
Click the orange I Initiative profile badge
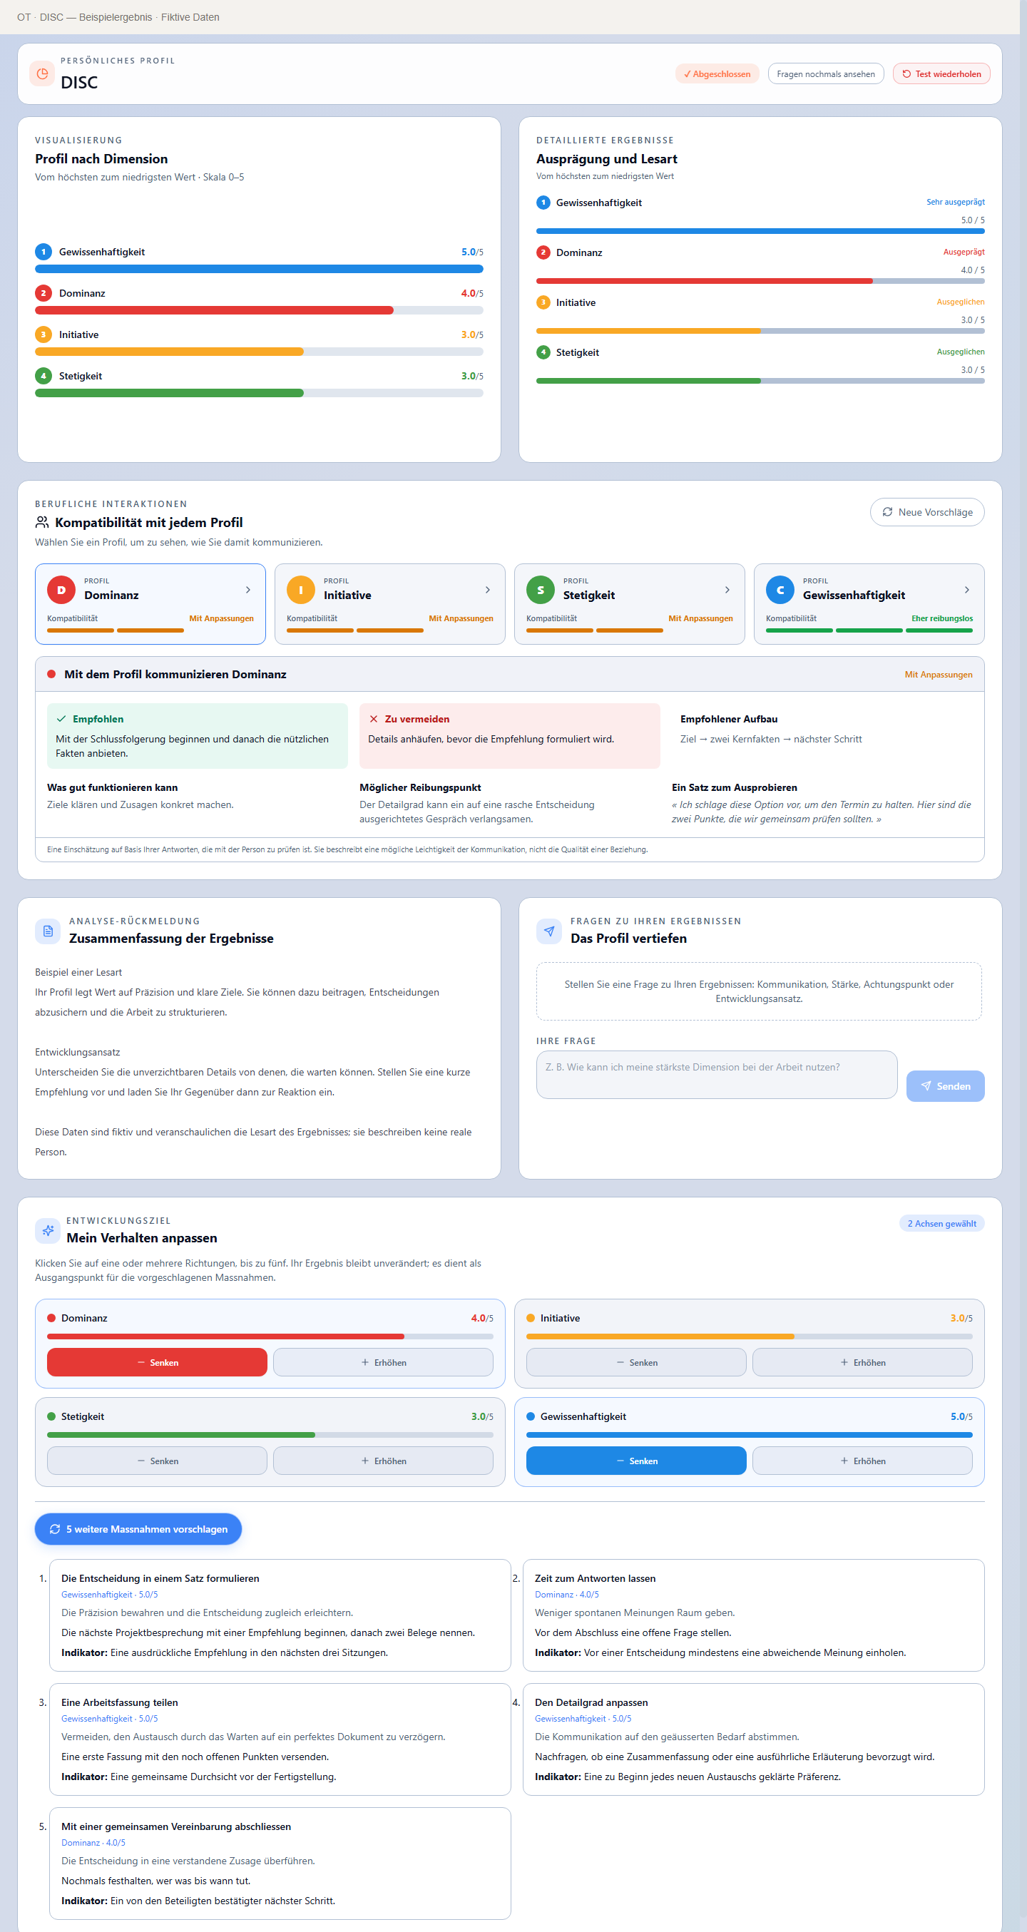tap(300, 590)
